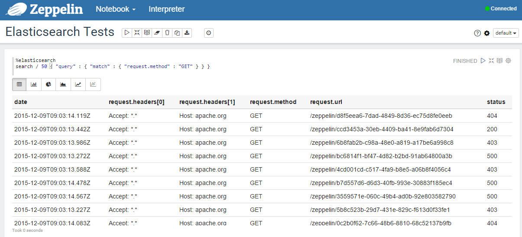
Task: Open paragraph settings gear menu
Action: click(508, 61)
